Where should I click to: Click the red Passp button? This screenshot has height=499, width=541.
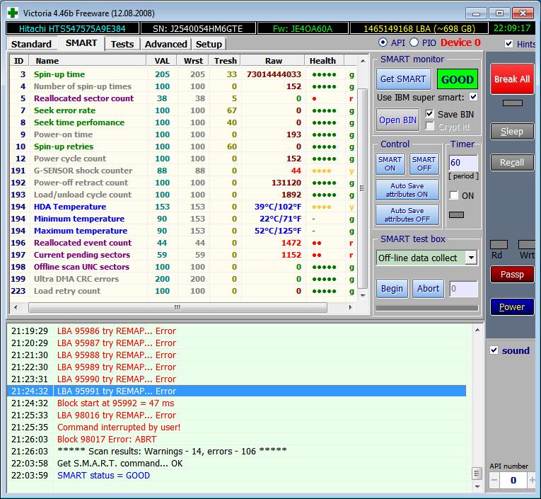click(x=512, y=275)
